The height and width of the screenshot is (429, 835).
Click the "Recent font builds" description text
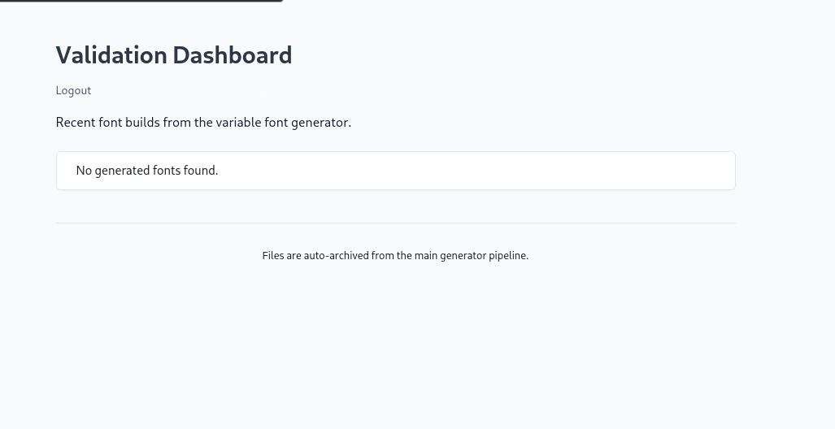point(203,123)
